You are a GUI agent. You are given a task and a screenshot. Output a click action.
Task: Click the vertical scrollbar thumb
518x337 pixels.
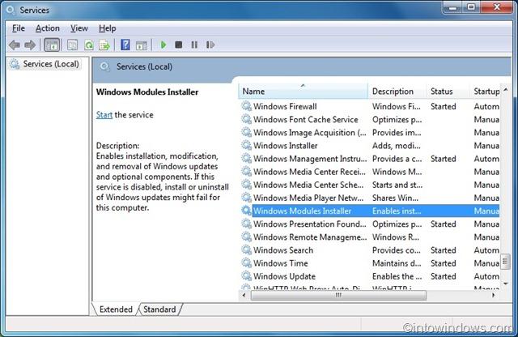pos(505,262)
